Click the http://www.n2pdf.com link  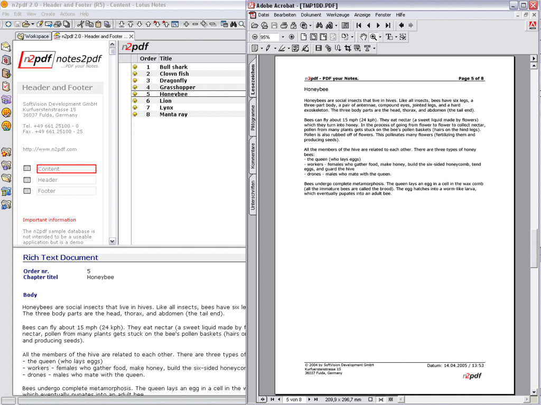[x=50, y=149]
